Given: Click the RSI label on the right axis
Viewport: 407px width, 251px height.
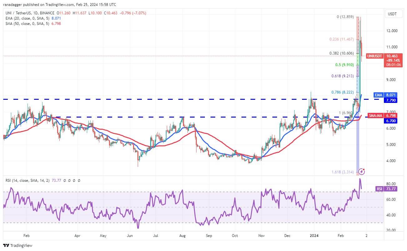Looking at the screenshot, I should click(x=379, y=189).
